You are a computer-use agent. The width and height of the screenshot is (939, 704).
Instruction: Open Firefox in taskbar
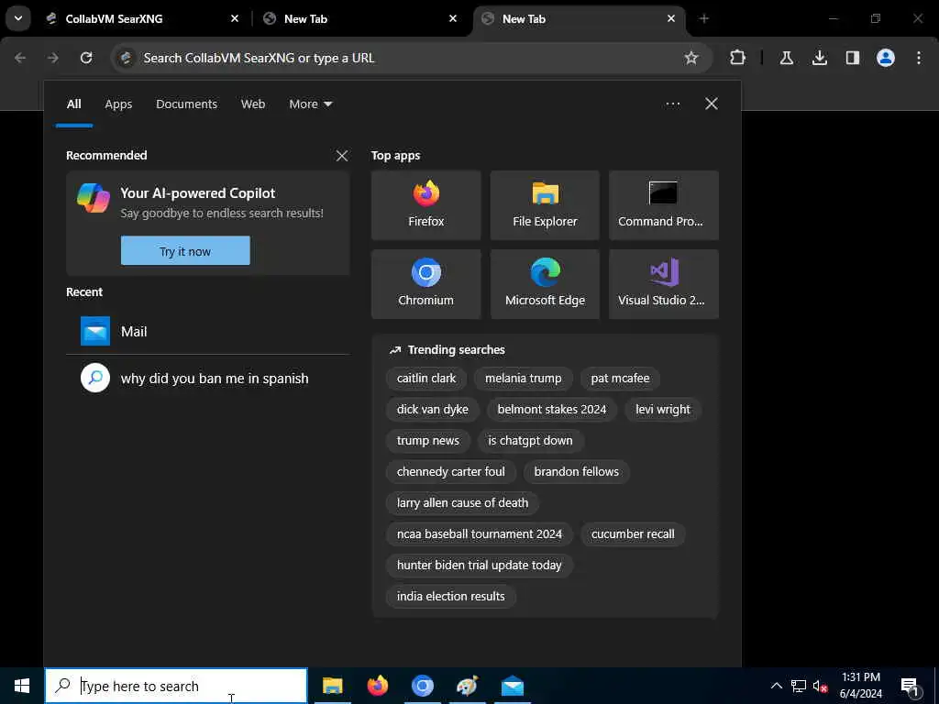377,686
